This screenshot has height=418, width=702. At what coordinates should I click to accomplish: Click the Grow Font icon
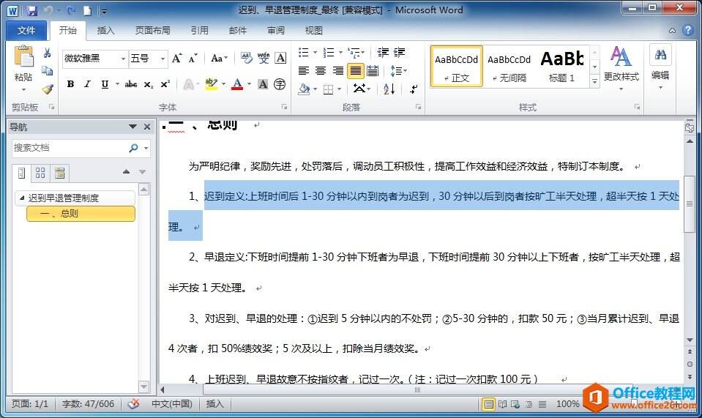pyautogui.click(x=177, y=58)
